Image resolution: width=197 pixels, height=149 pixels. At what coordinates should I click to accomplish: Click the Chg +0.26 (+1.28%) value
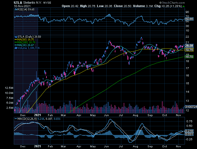(x=168, y=6)
